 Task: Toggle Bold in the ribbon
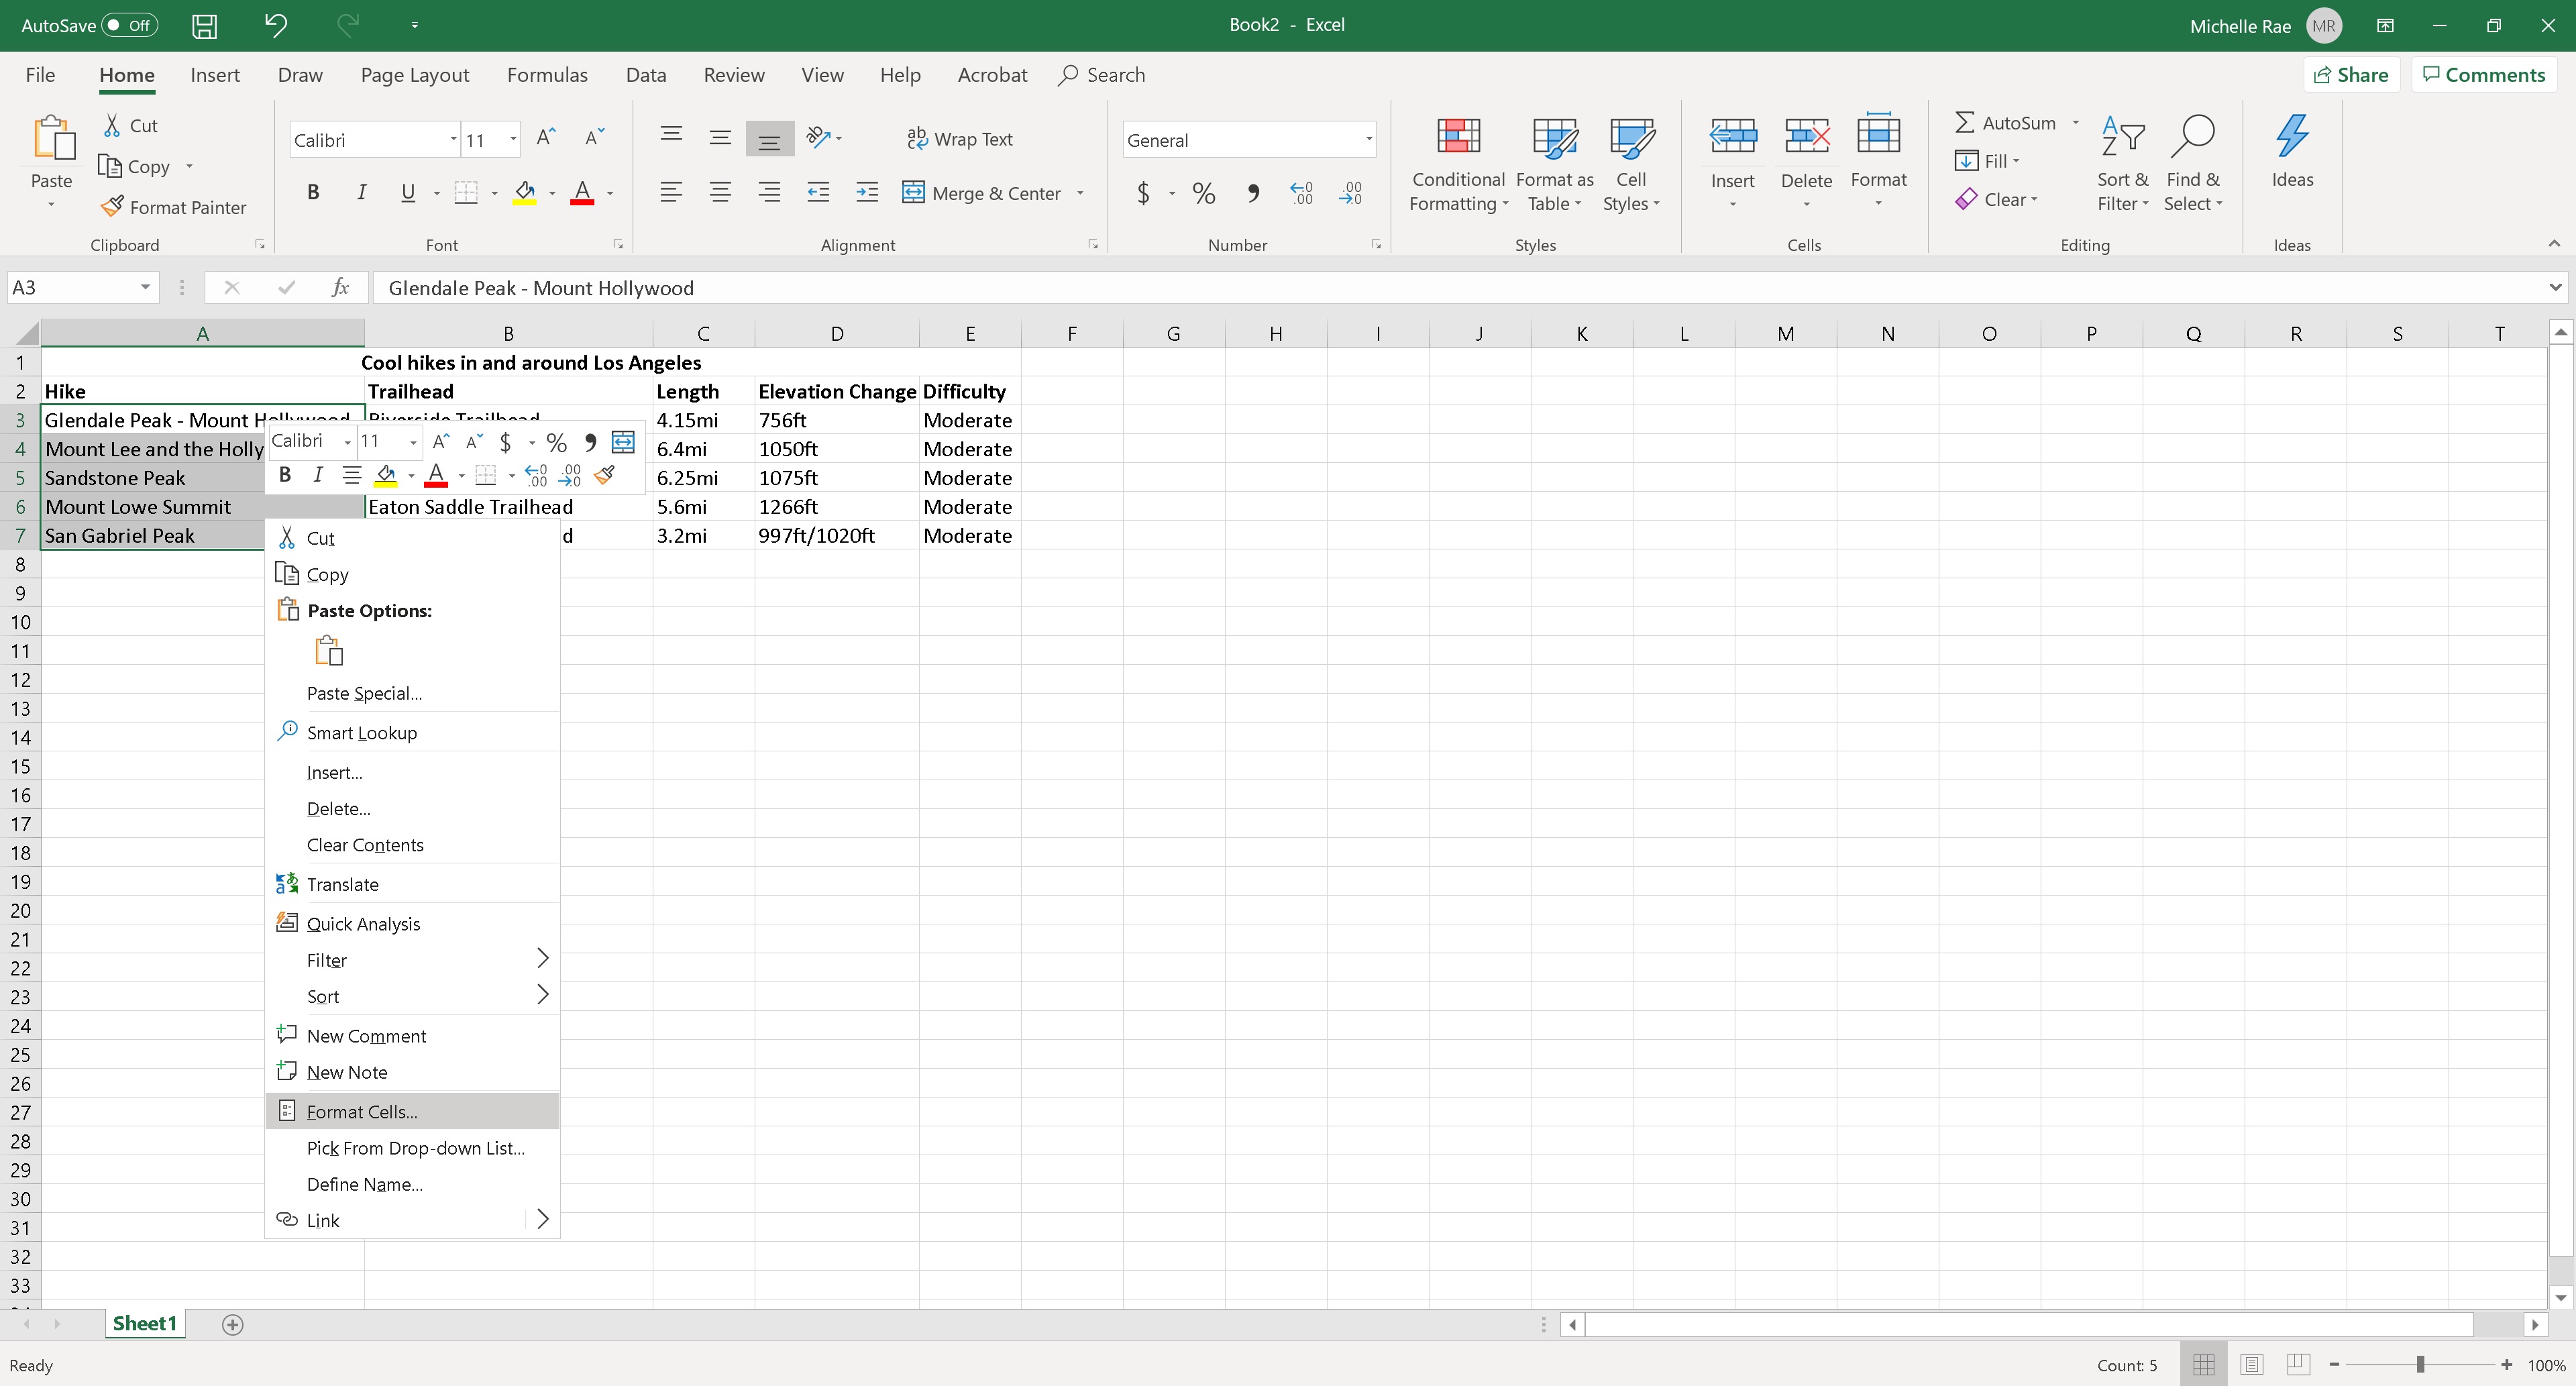313,192
